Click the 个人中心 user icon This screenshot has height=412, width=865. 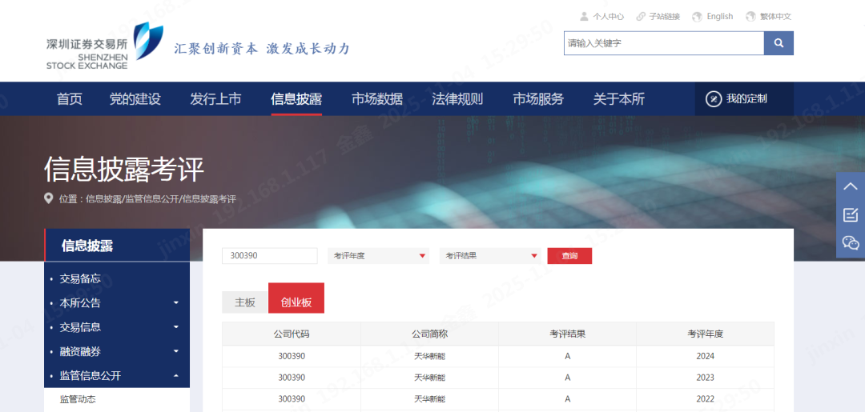pyautogui.click(x=584, y=16)
